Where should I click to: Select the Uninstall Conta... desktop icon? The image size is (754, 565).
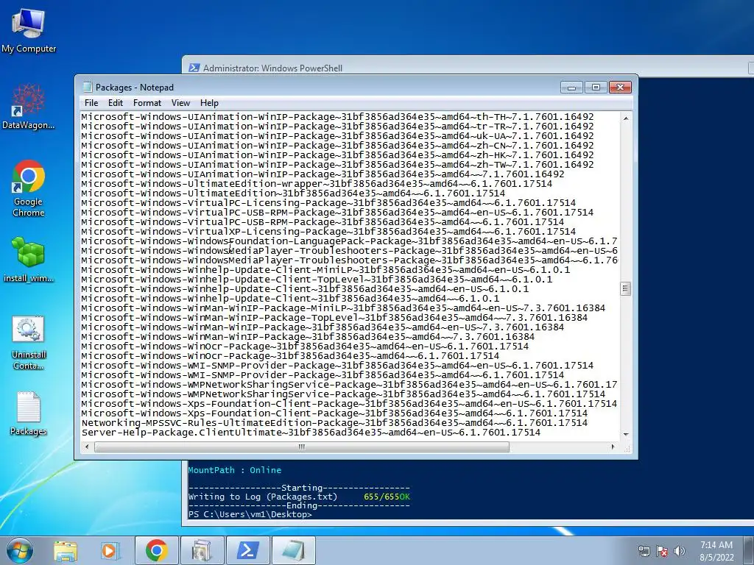point(29,343)
